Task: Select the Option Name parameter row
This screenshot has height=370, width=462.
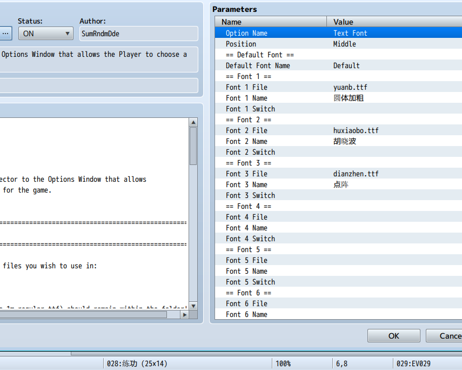Action: tap(339, 33)
